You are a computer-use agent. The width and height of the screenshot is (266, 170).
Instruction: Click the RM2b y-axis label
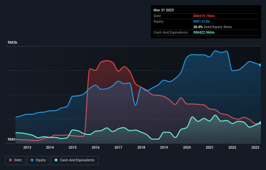coord(12,42)
